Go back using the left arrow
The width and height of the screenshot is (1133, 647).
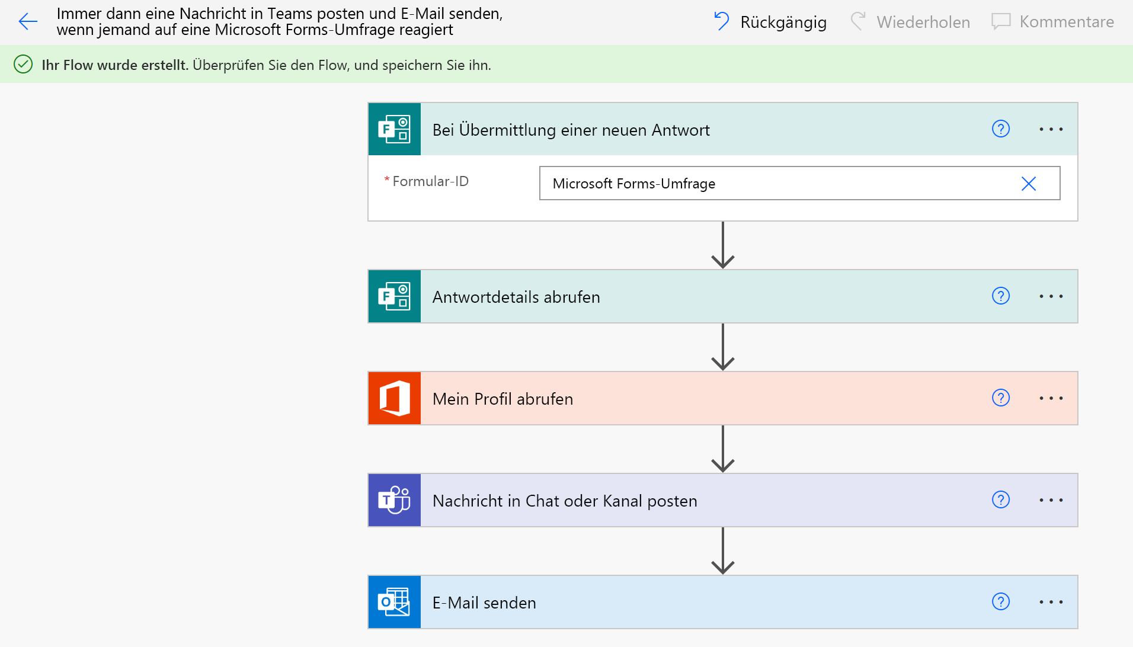click(28, 22)
